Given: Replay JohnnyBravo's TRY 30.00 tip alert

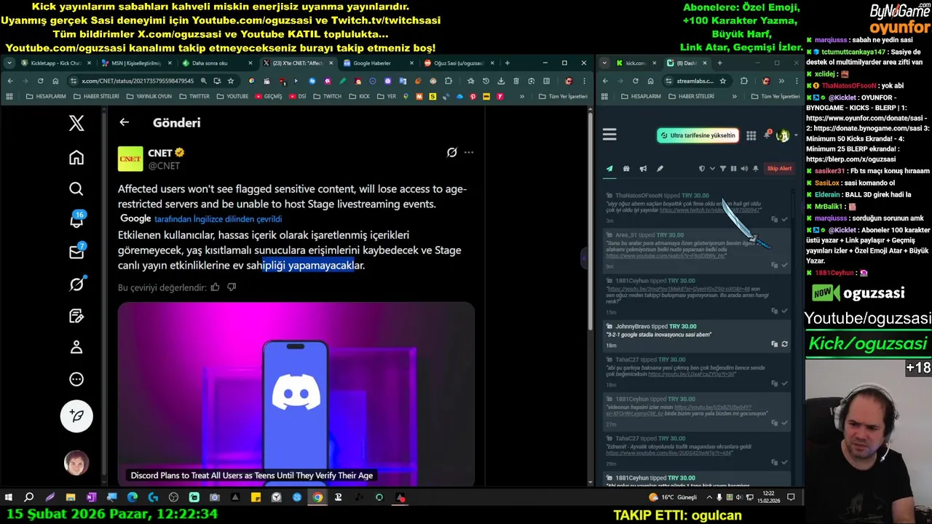Looking at the screenshot, I should pos(784,344).
